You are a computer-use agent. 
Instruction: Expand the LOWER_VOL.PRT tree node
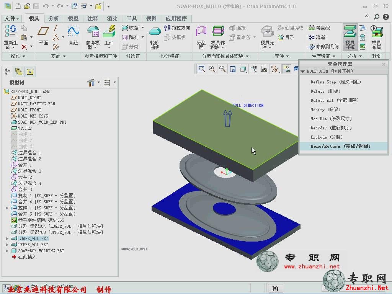tap(7, 238)
